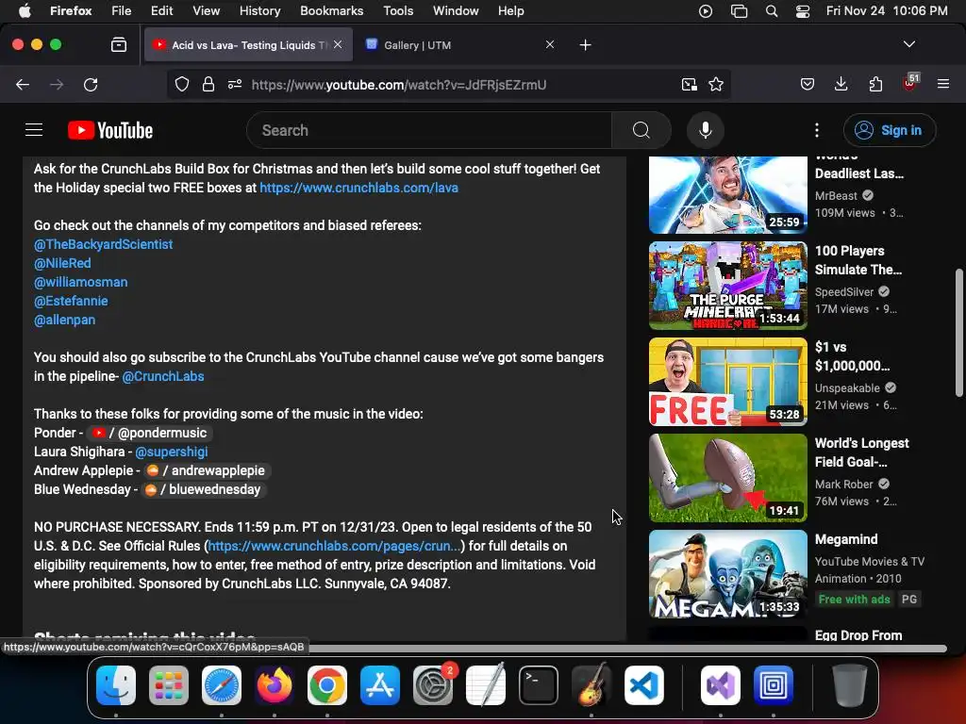
Task: Click the page vertical scrollbar thumb
Action: click(958, 333)
